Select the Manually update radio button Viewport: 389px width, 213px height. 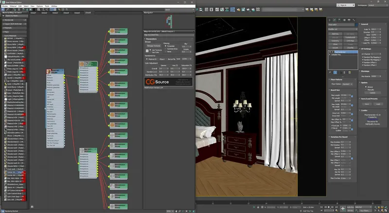point(366,90)
